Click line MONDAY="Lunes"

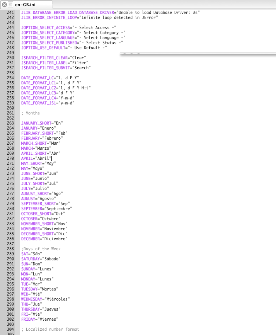37,279
